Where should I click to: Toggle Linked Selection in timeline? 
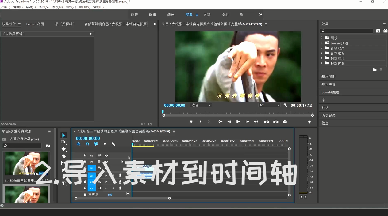pos(96,144)
